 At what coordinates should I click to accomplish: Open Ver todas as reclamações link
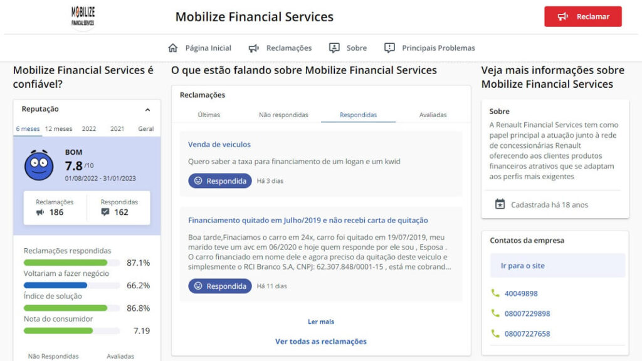[x=320, y=341]
